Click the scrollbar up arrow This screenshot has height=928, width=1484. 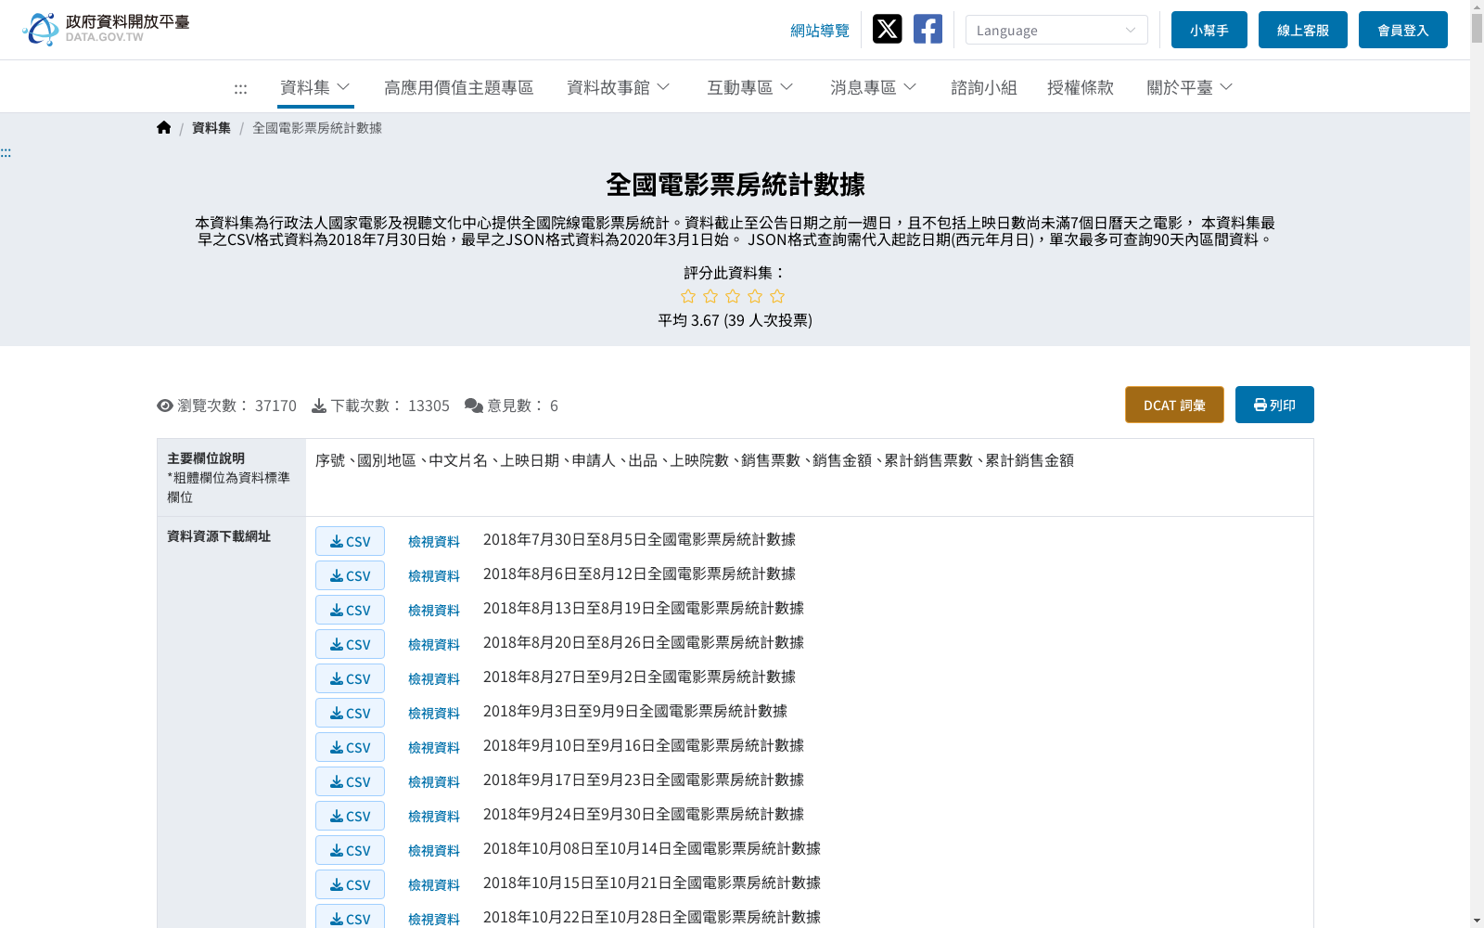(x=1477, y=6)
